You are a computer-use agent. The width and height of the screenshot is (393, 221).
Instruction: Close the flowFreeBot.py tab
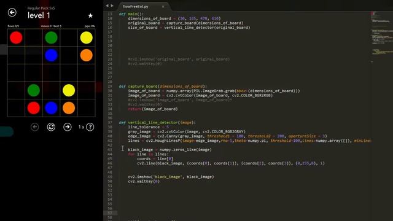pyautogui.click(x=163, y=7)
